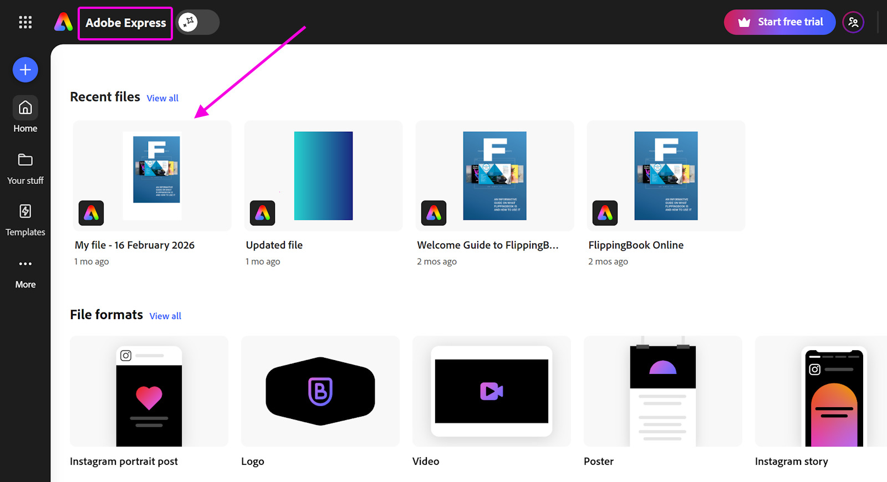Start the free trial
The height and width of the screenshot is (482, 887).
click(779, 22)
